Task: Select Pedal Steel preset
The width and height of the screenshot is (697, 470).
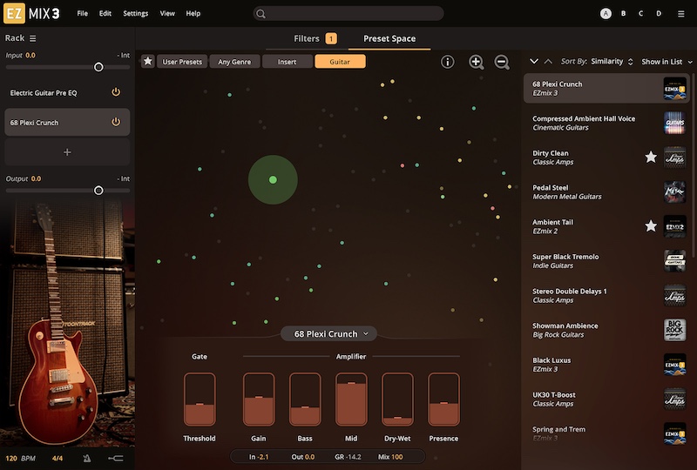Action: coord(606,191)
